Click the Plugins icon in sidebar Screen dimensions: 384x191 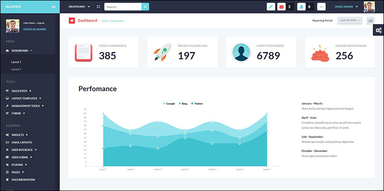tap(7, 165)
